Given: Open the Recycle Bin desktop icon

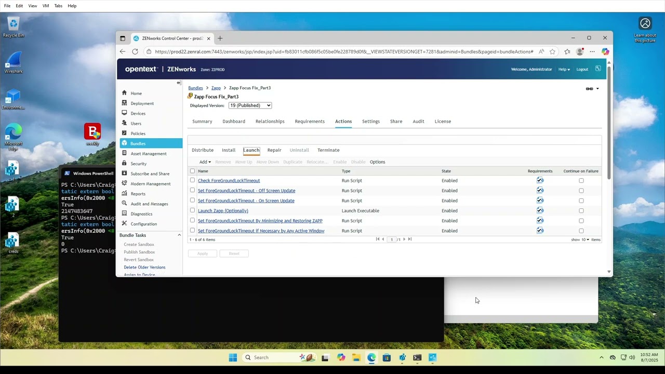Looking at the screenshot, I should pos(14,27).
